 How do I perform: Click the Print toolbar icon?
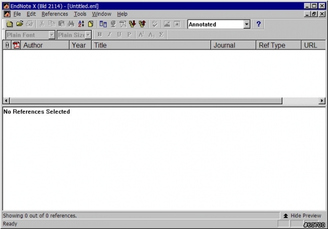tap(30, 24)
